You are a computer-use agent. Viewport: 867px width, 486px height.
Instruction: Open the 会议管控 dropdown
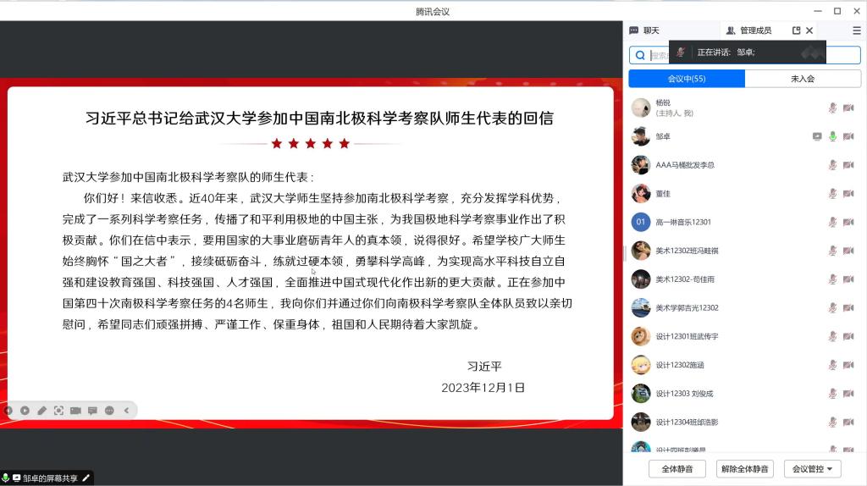point(812,469)
